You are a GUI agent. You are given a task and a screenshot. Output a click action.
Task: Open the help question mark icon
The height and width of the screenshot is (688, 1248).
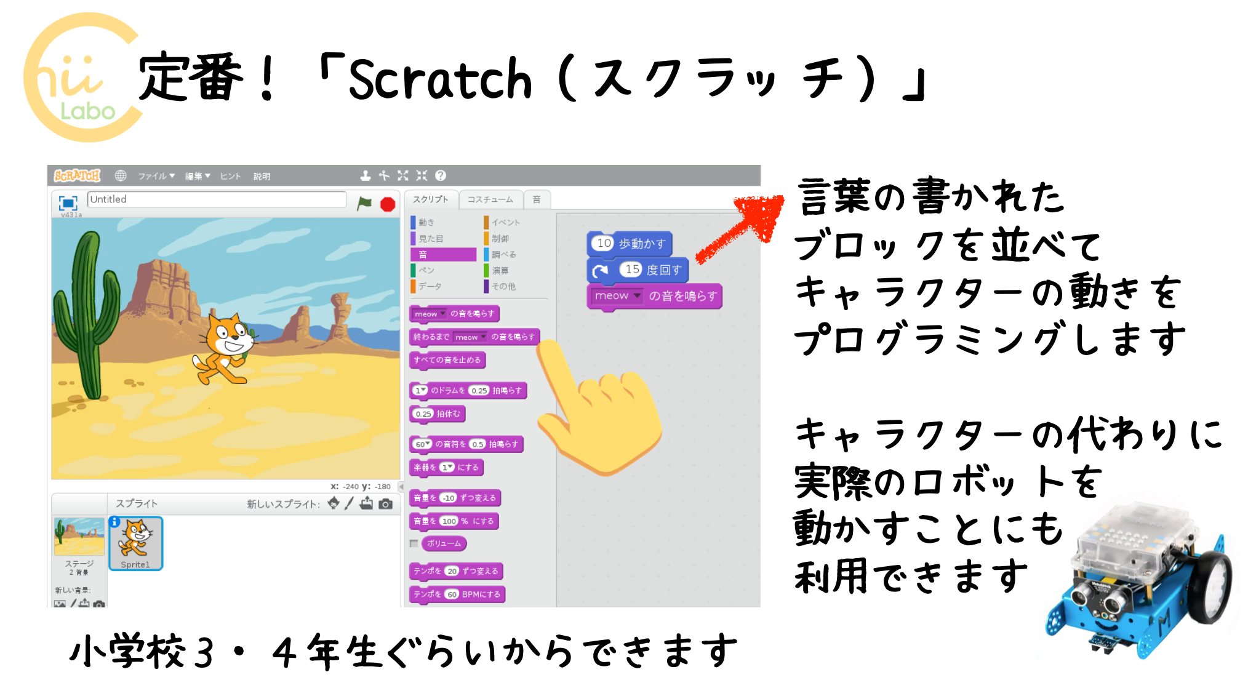pos(441,175)
